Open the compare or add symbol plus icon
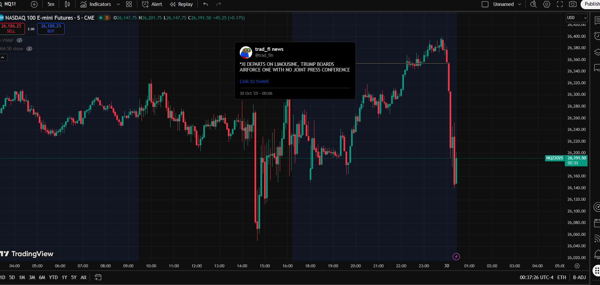This screenshot has width=600, height=285. (34, 4)
